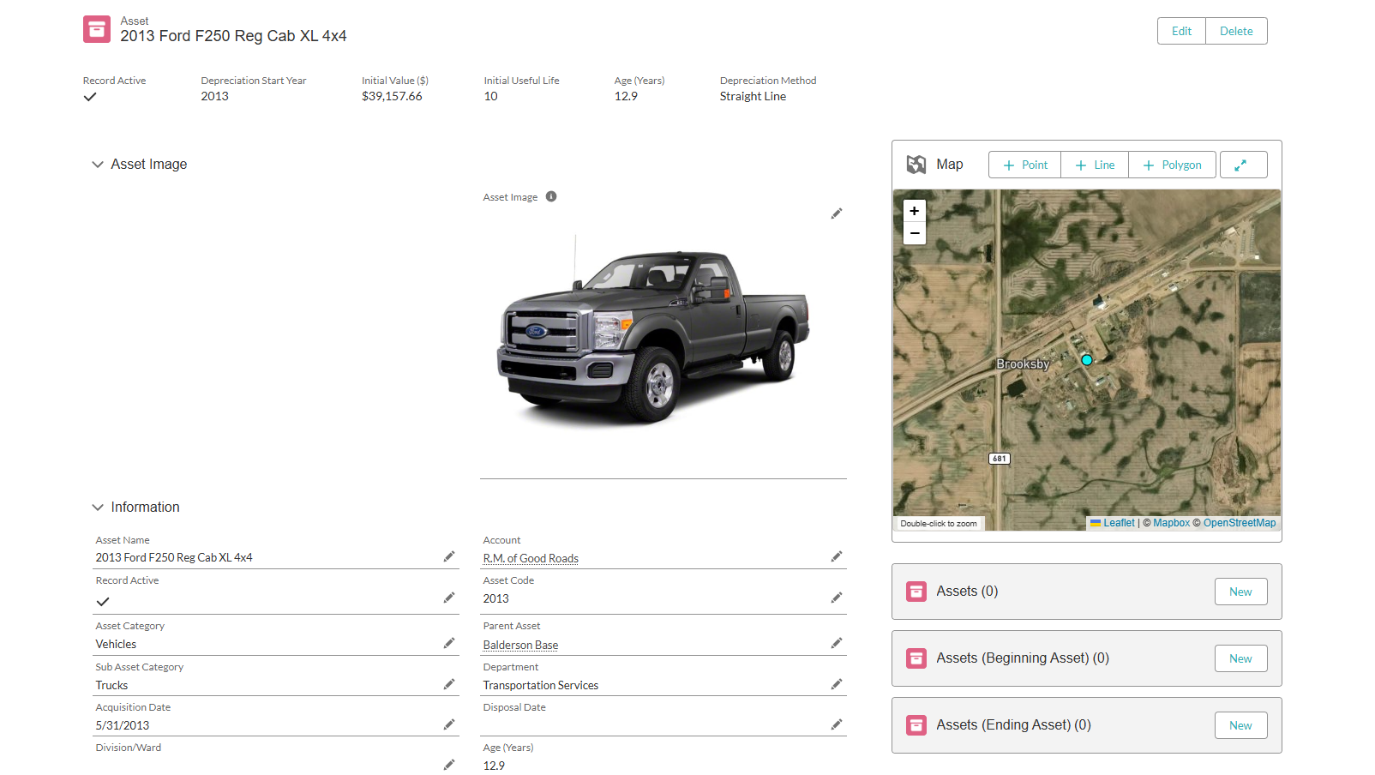Click the Straight Line depreciation method value
The width and height of the screenshot is (1375, 775).
[753, 97]
